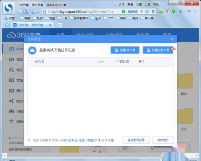Click the horizontal scrollbar right arrow

(x=196, y=155)
